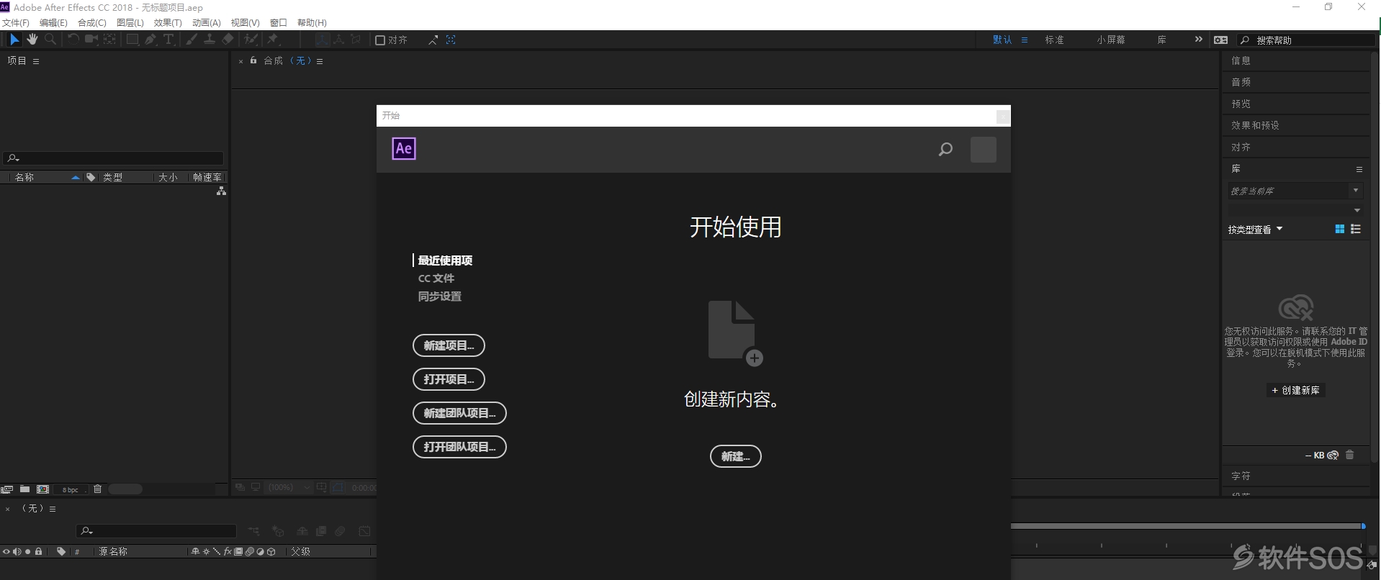The width and height of the screenshot is (1381, 580).
Task: Toggle the solo dot column in timeline
Action: tap(27, 552)
